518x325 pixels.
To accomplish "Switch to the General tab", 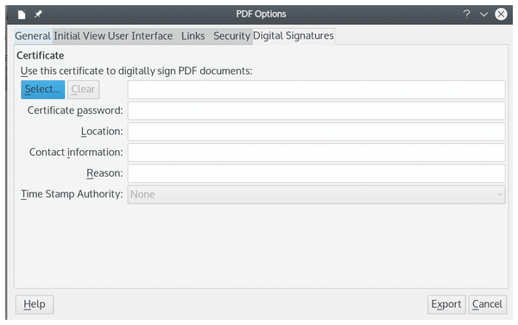I will coord(33,36).
